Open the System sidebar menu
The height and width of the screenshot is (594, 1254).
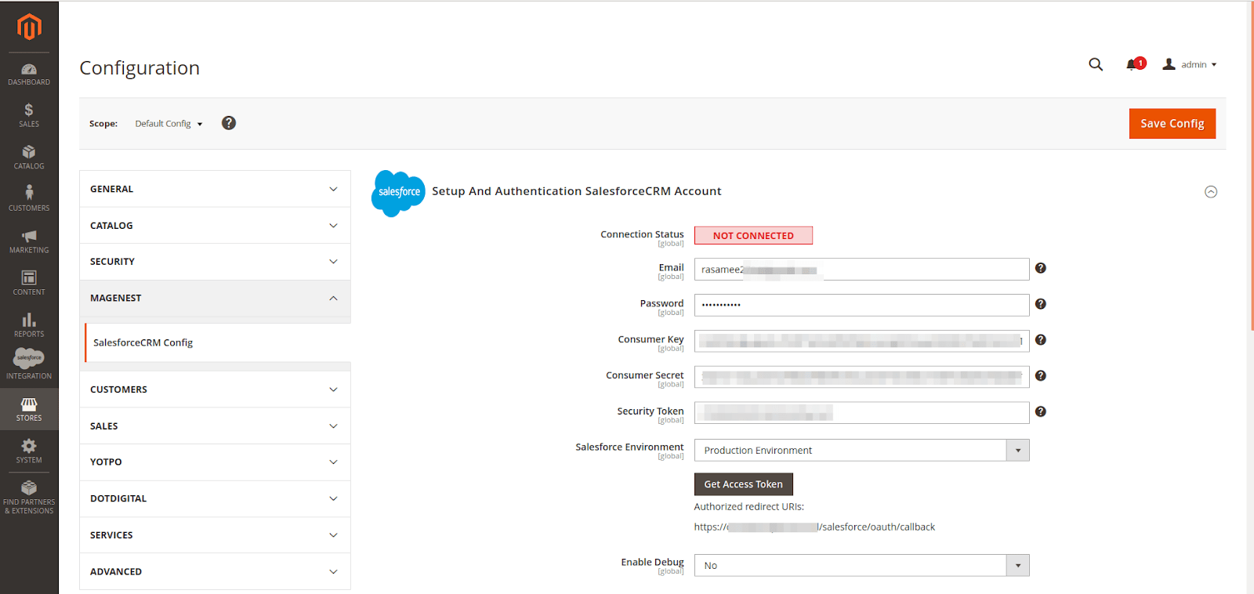pyautogui.click(x=29, y=451)
